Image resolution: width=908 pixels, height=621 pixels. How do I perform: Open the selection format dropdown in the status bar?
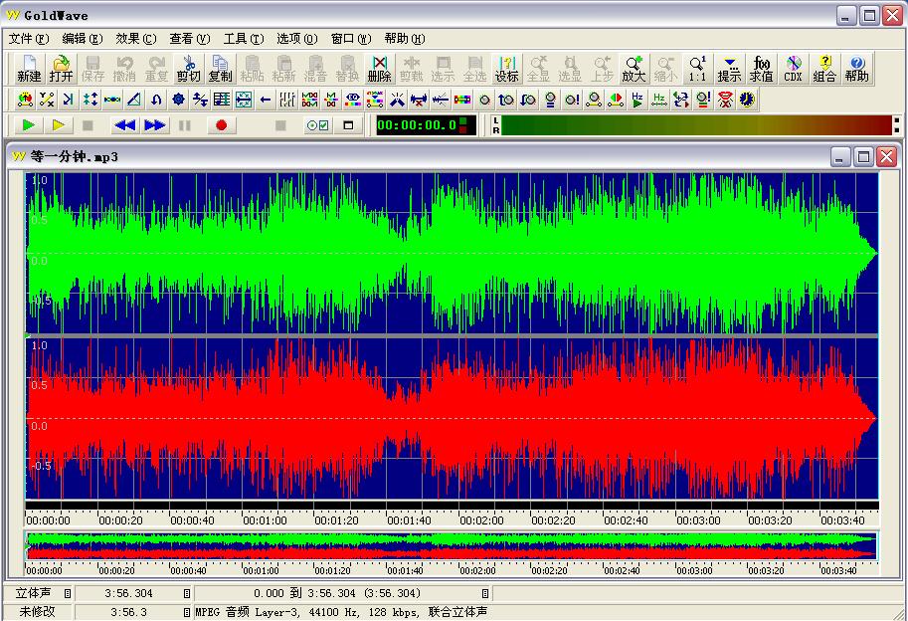pyautogui.click(x=484, y=593)
